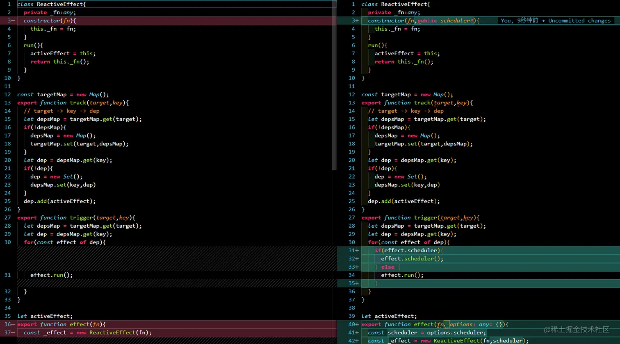
Task: Click "effect.run();" on original pane line 31
Action: click(52, 275)
